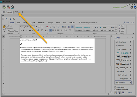Open the Styles pane options dropdown arrow
137x97 pixels.
pos(128,37)
